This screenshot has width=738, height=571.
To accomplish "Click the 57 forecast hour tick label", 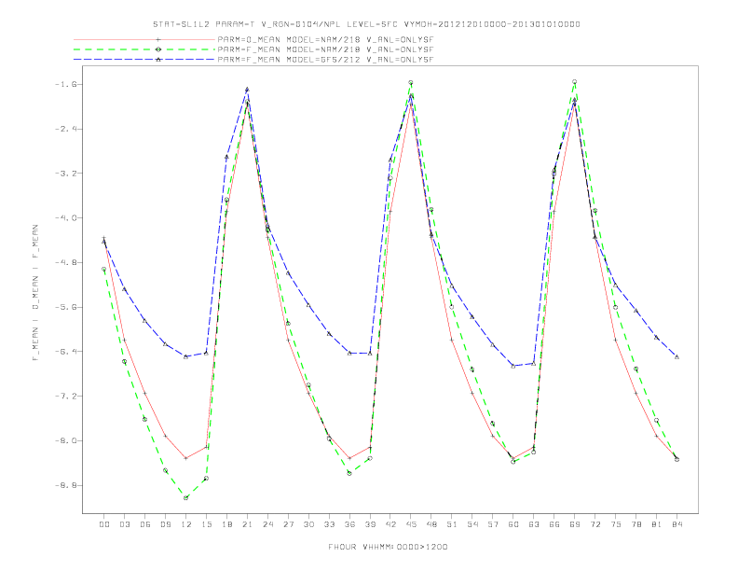I will [493, 524].
